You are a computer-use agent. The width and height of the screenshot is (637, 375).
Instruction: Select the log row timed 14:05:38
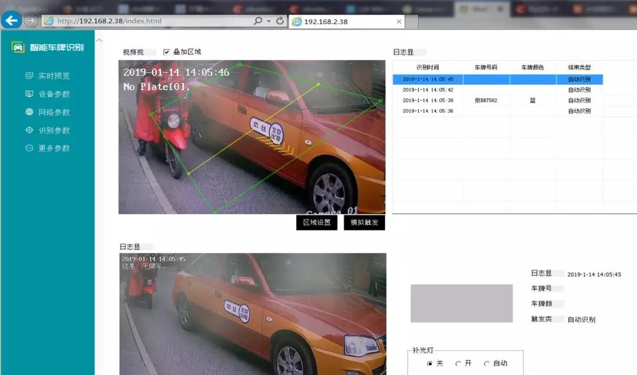498,101
